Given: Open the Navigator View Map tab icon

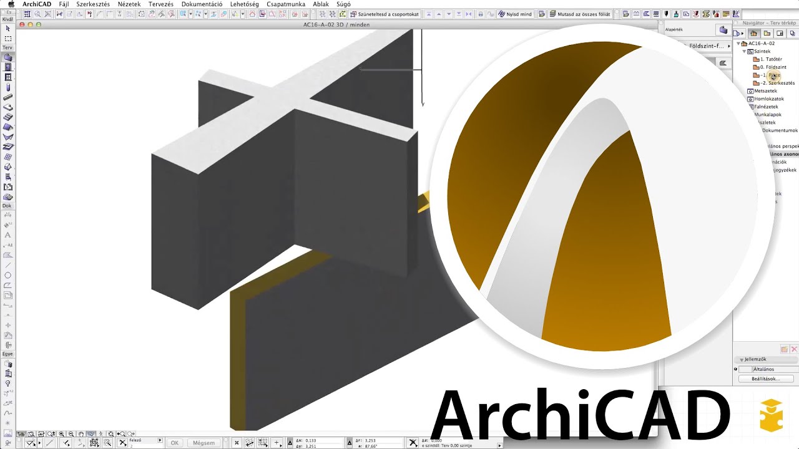Looking at the screenshot, I should point(767,33).
